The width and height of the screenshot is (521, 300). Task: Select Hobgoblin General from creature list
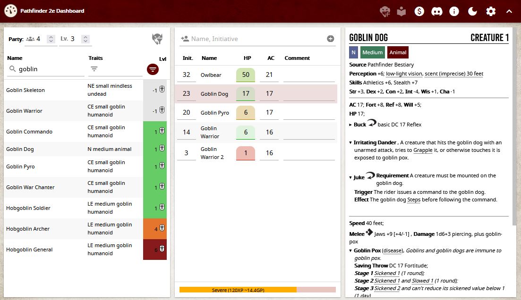29,250
